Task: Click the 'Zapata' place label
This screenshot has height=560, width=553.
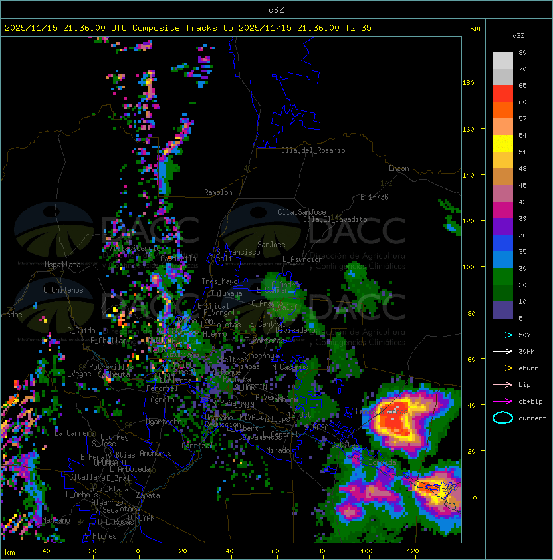Action: pos(148,495)
